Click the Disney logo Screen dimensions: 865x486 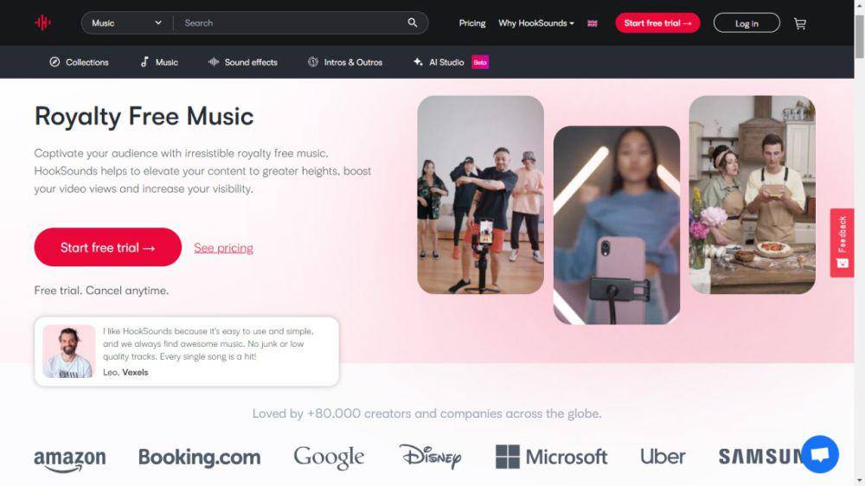coord(430,457)
